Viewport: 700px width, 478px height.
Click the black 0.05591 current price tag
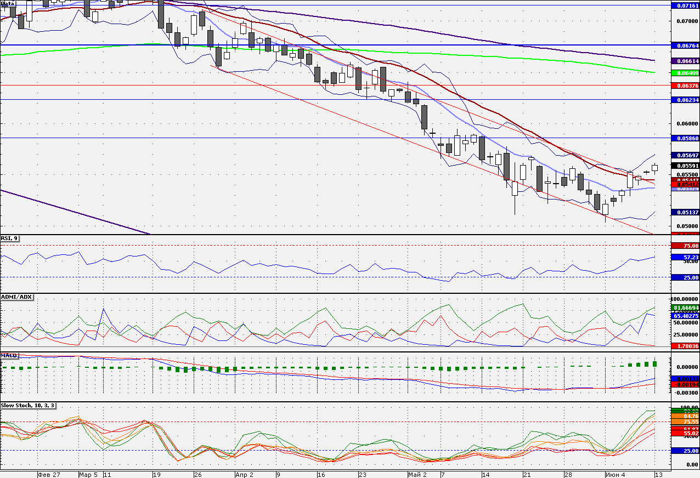[x=686, y=166]
